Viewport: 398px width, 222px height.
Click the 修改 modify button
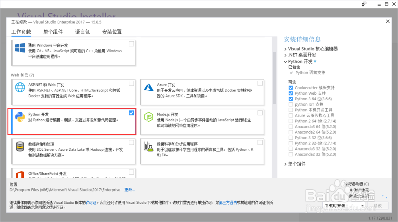point(378,206)
